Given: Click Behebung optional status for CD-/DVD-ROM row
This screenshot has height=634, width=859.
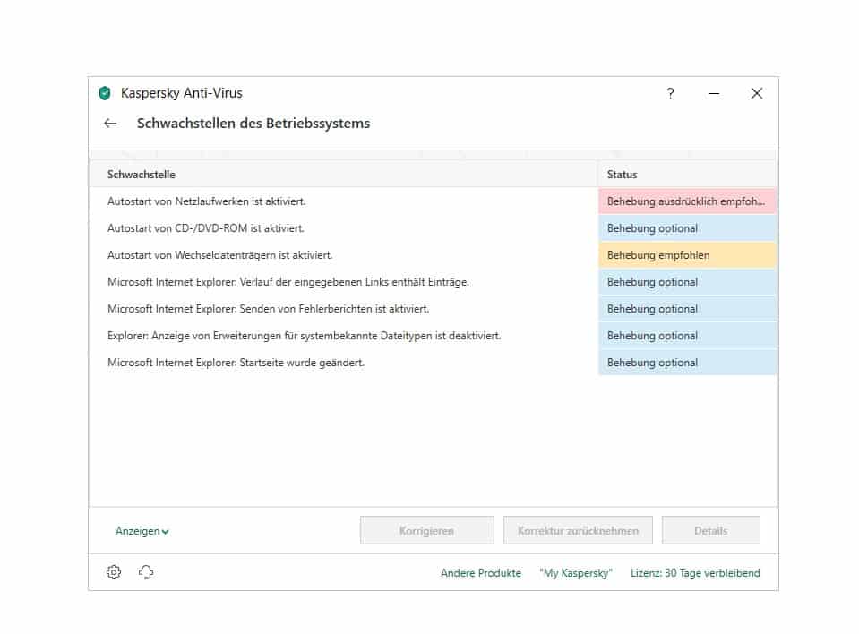Looking at the screenshot, I should pos(687,228).
